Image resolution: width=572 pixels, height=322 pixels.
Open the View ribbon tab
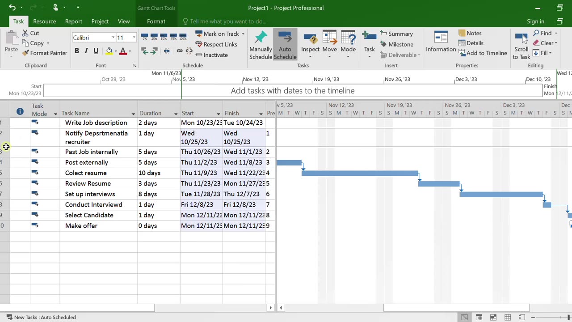(124, 21)
